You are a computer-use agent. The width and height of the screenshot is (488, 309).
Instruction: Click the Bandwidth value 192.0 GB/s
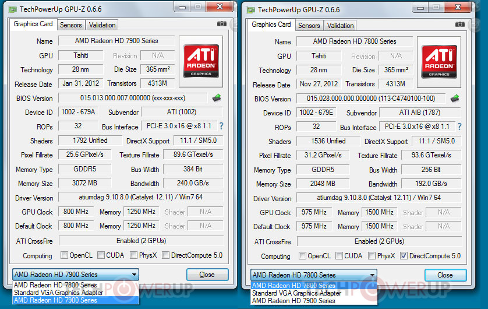tap(431, 184)
